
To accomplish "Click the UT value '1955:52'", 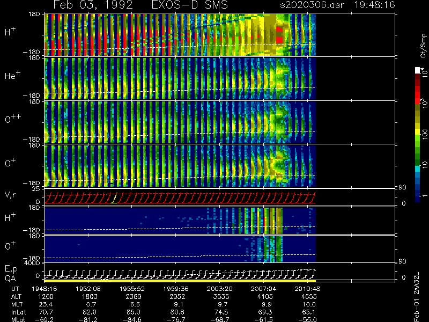I will click(x=132, y=289).
